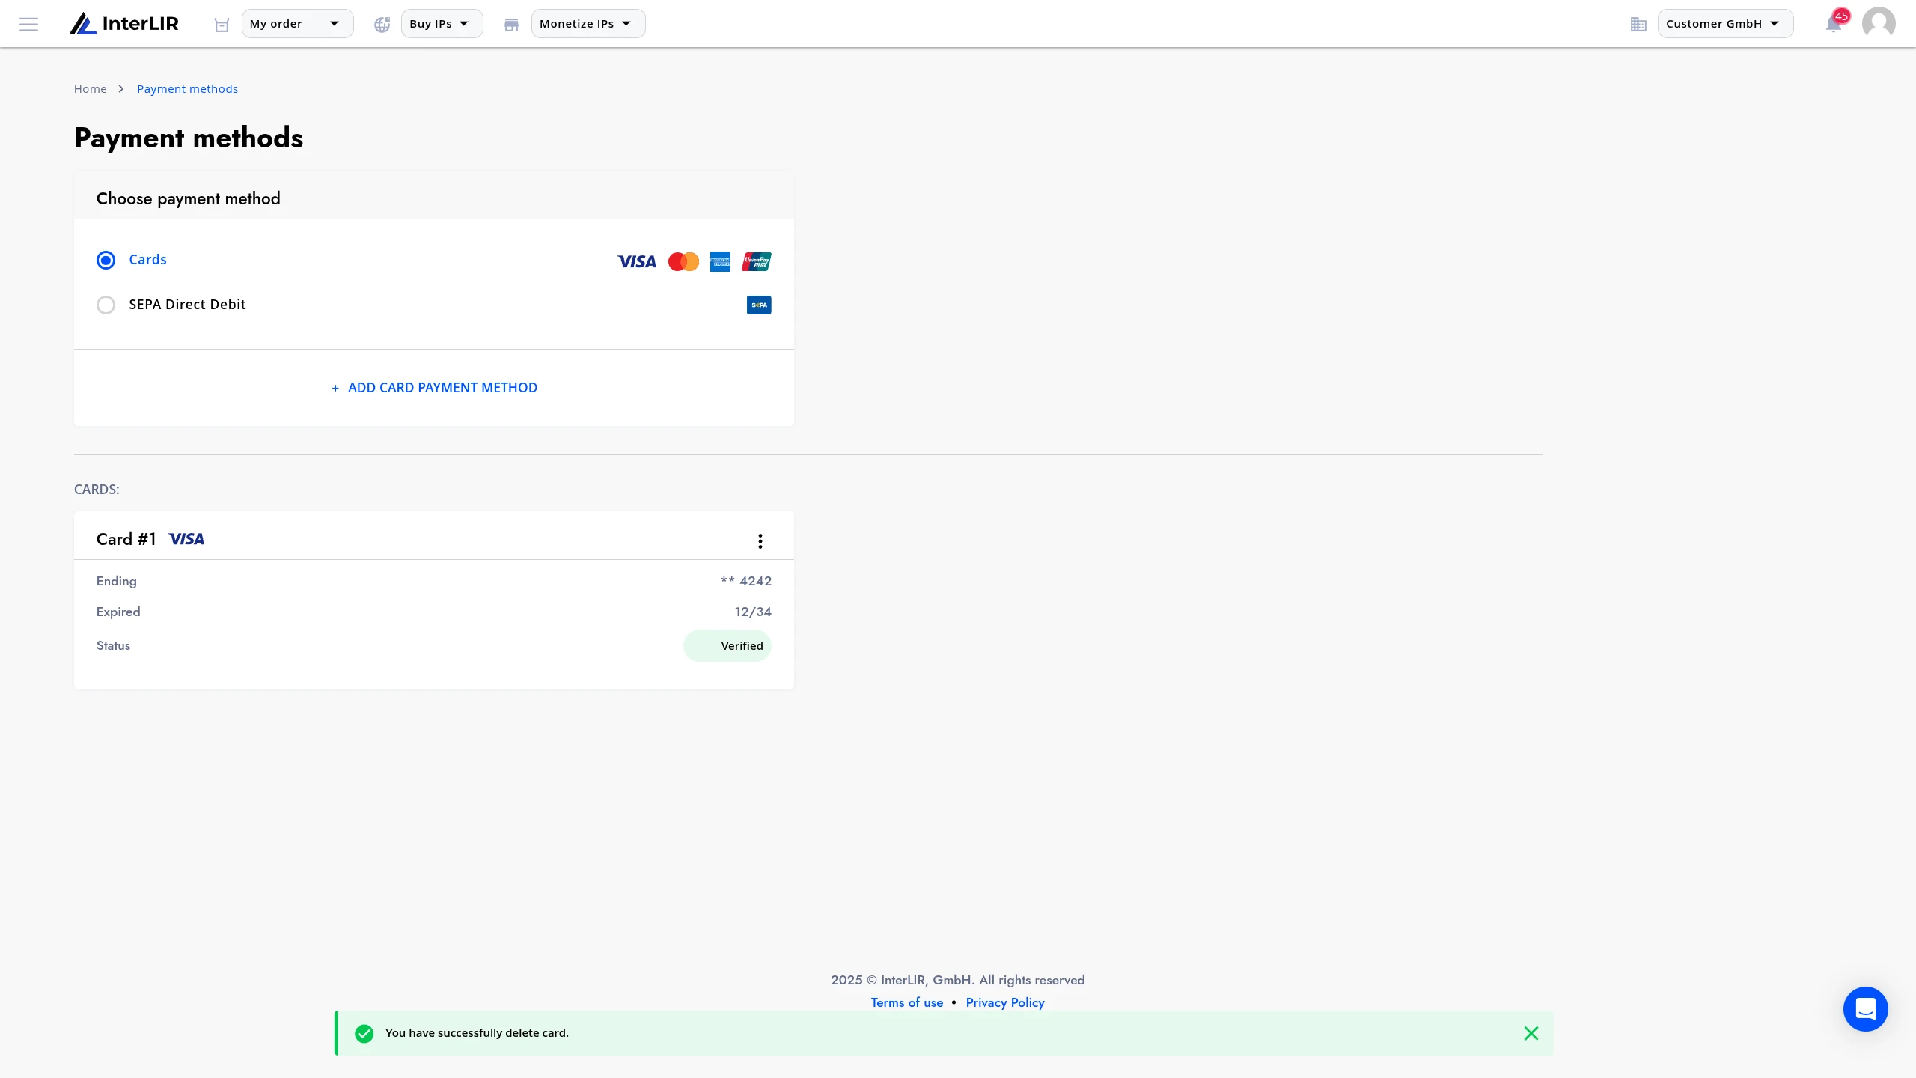Open the live chat widget

(x=1866, y=1009)
